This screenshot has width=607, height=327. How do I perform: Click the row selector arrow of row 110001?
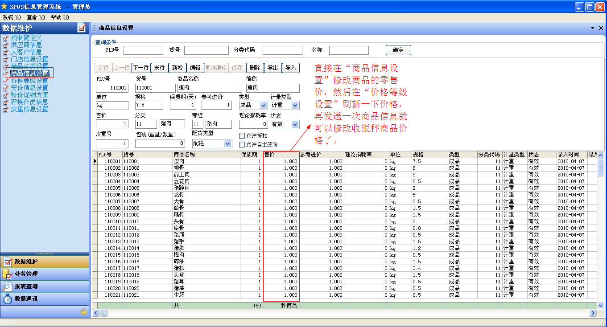coord(95,161)
